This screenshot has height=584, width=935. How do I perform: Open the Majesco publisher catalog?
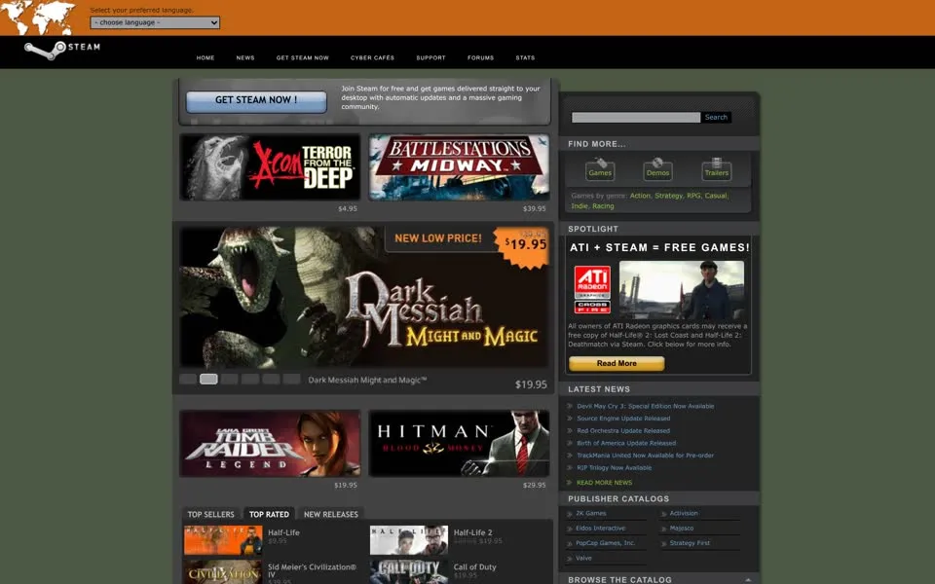click(x=682, y=529)
